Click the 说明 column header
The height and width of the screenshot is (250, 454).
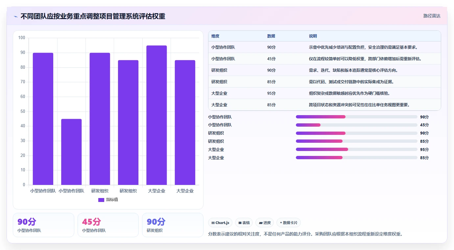313,36
